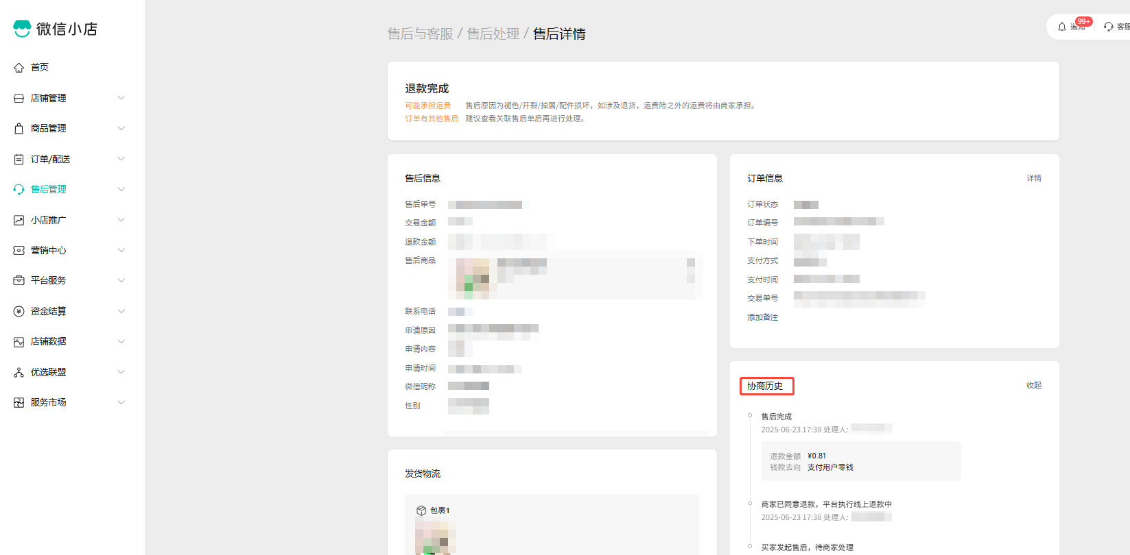Click 添加备注 to add a note
This screenshot has width=1130, height=555.
tap(762, 317)
